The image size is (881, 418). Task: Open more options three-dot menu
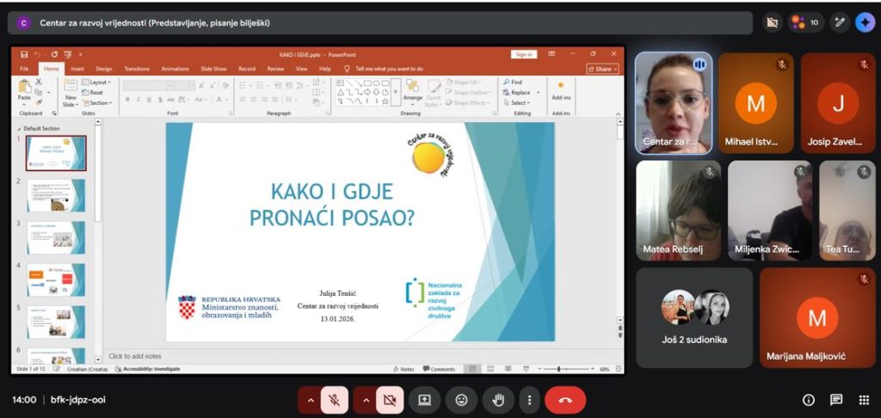point(529,400)
